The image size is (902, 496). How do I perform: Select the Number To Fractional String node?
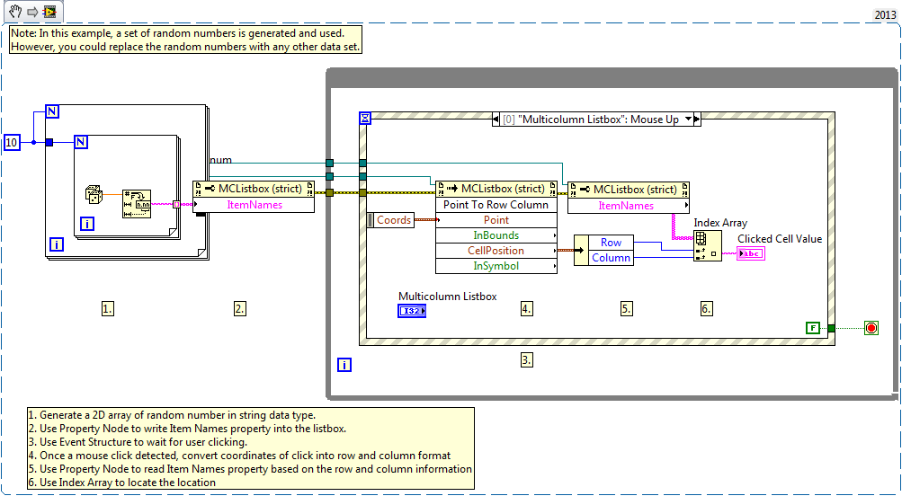137,204
